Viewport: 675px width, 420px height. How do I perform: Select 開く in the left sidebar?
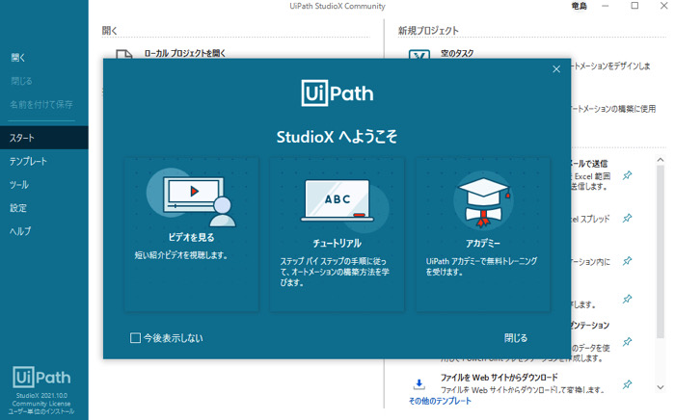[18, 58]
